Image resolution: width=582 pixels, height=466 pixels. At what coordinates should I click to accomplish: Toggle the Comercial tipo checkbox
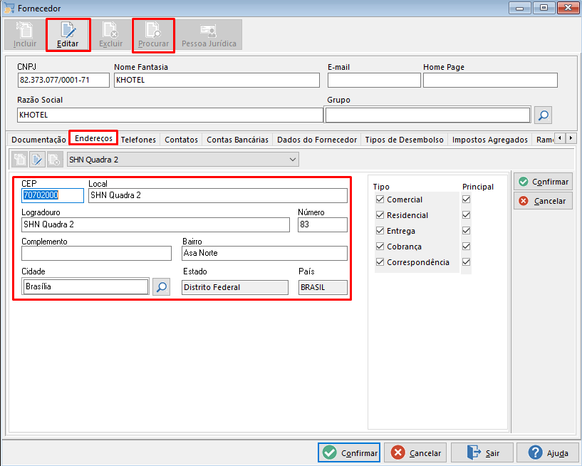coord(380,200)
